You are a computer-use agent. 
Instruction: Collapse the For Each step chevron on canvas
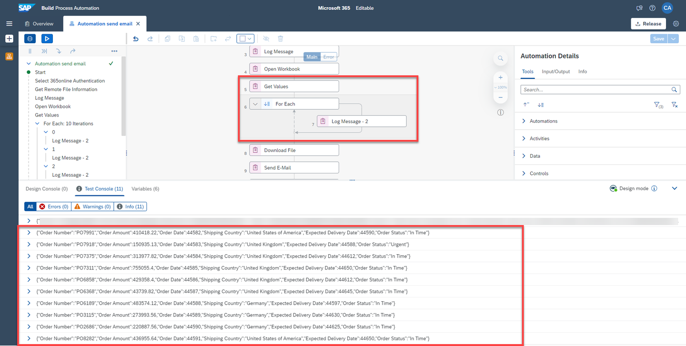(x=255, y=104)
